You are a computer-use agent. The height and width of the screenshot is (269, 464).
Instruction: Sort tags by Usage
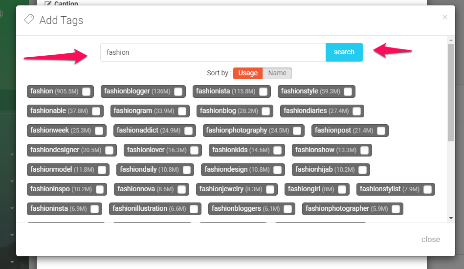point(248,73)
